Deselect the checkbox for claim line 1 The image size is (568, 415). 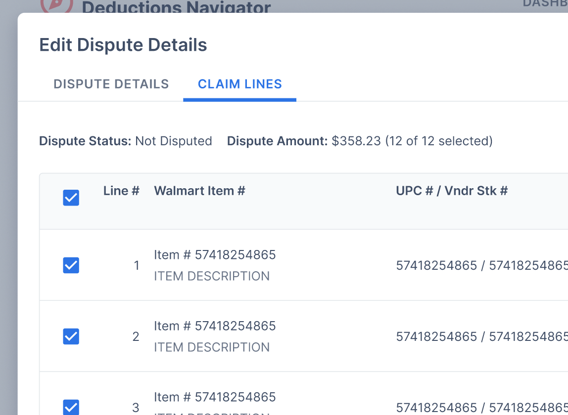click(x=71, y=265)
